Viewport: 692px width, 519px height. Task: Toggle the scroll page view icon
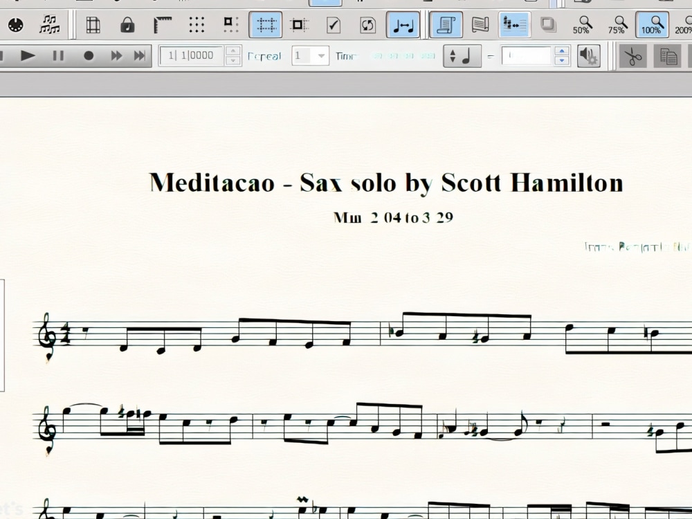[446, 25]
